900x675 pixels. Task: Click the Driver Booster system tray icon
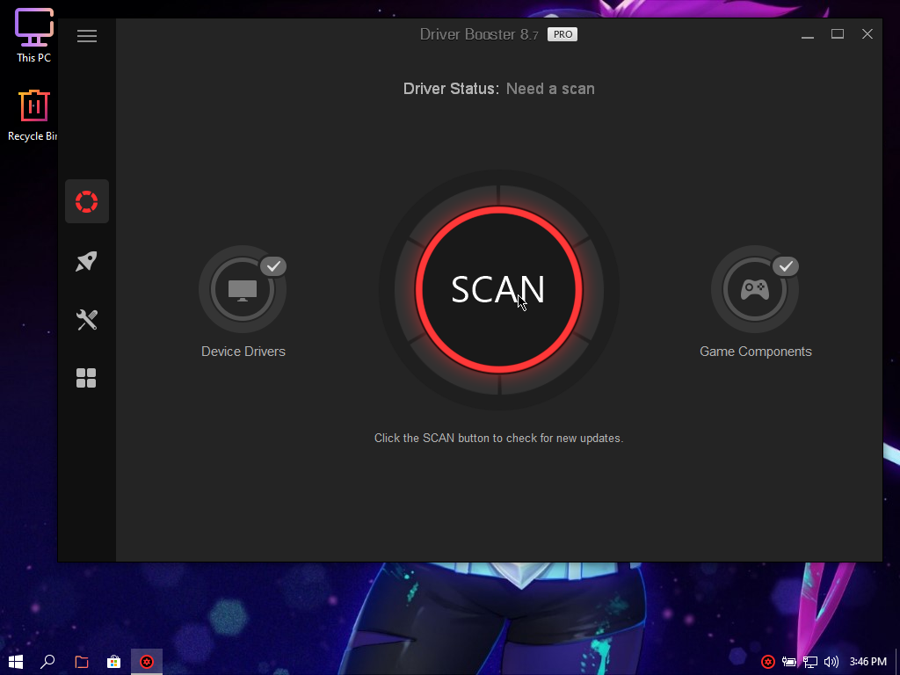pos(768,662)
